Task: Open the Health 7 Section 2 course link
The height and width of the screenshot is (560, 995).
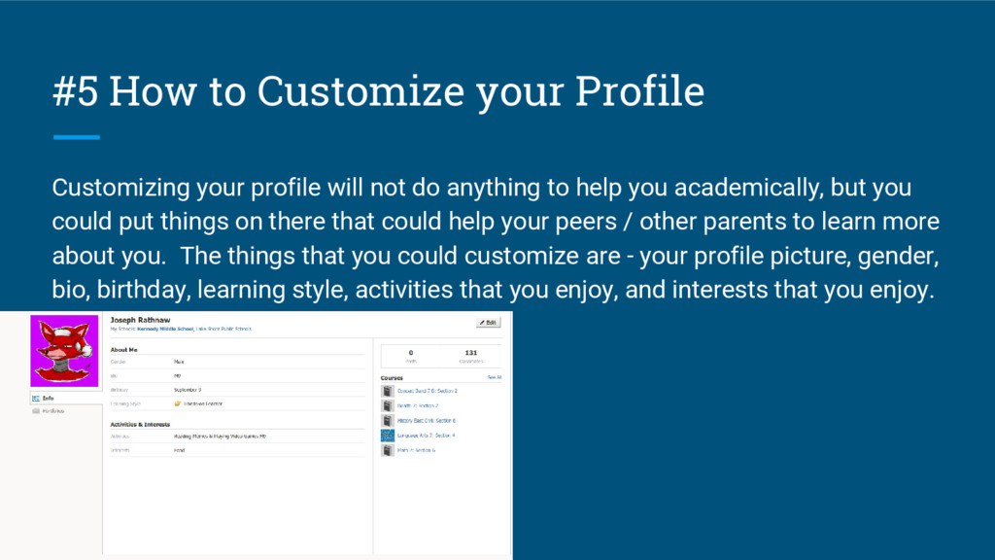Action: (418, 405)
